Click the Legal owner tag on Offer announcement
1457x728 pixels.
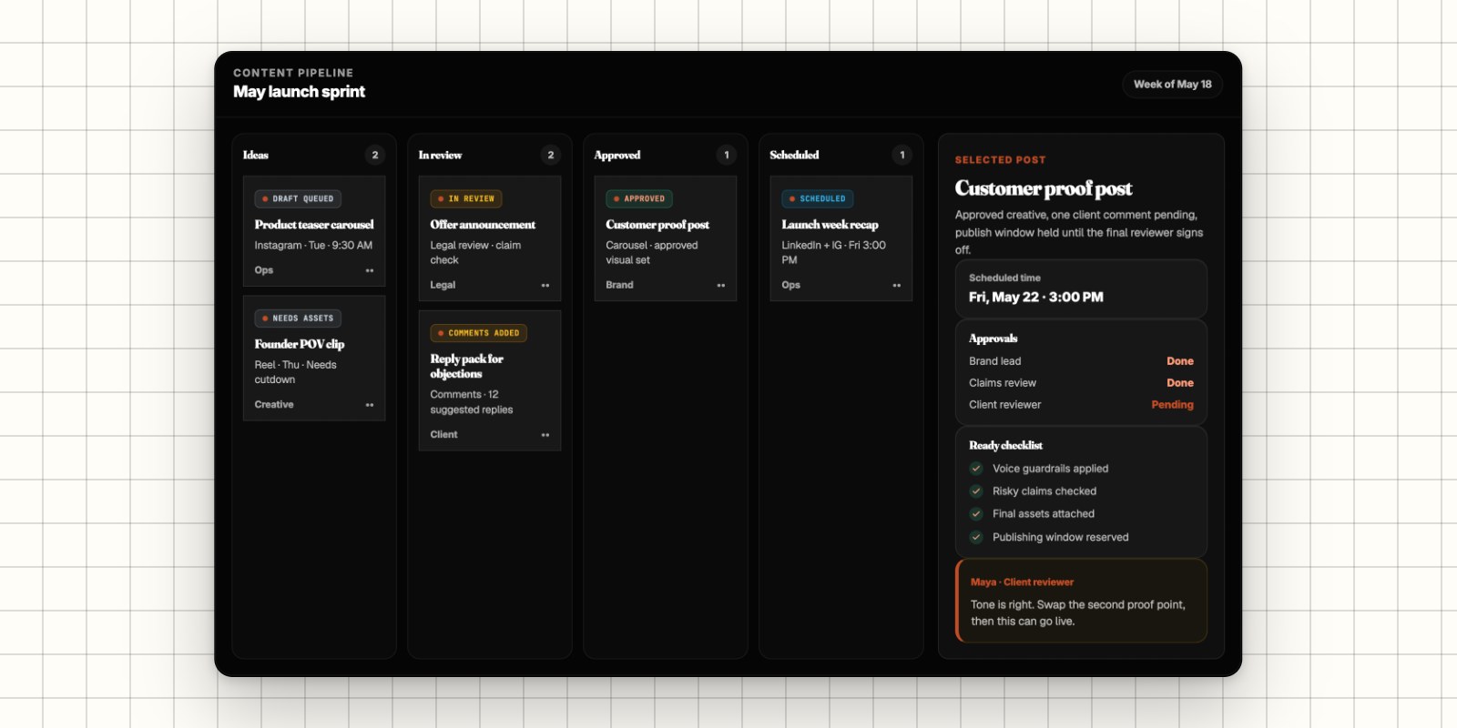(443, 286)
